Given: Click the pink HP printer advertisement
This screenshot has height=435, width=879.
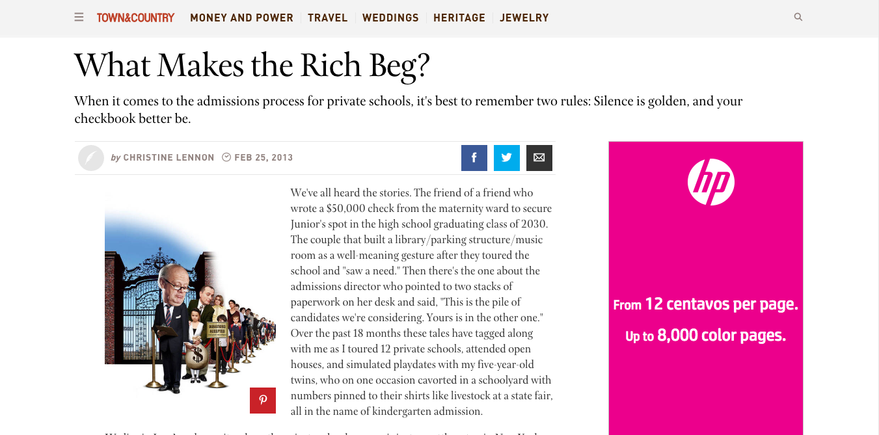Looking at the screenshot, I should click(x=706, y=288).
